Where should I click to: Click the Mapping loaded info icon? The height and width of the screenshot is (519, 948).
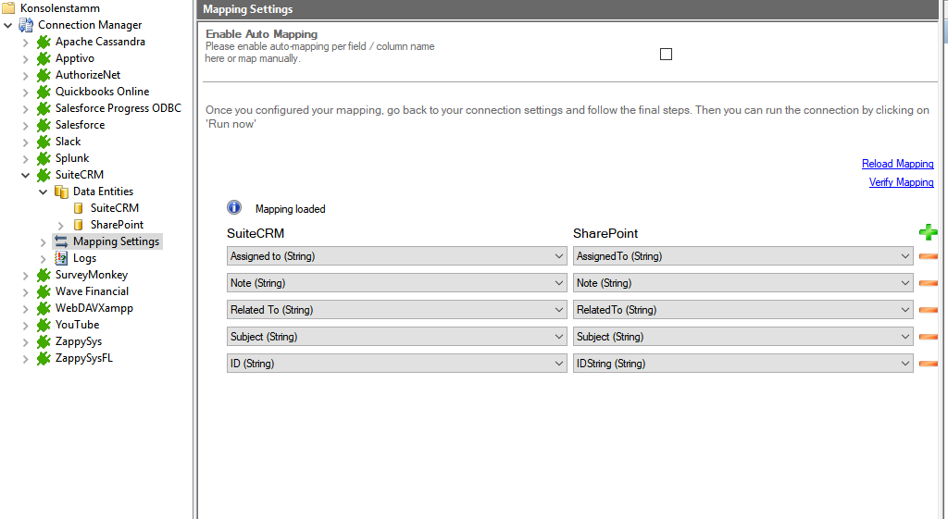point(234,208)
